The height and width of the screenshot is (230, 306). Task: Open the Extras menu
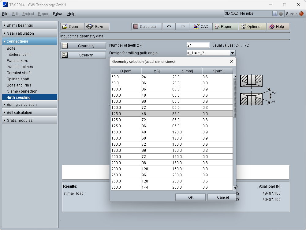pyautogui.click(x=58, y=14)
